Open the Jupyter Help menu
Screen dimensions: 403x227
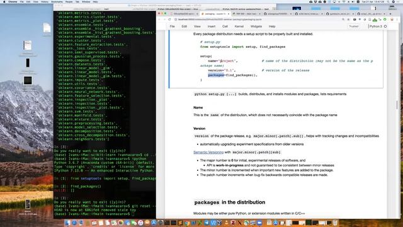[x=272, y=26]
